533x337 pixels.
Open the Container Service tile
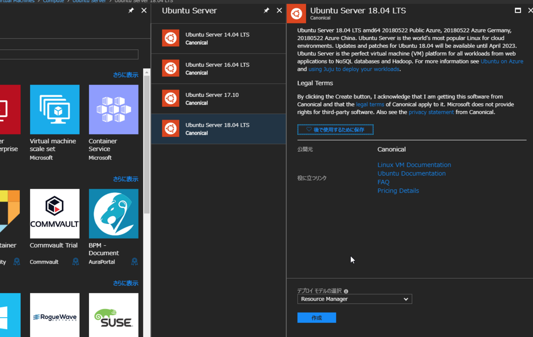click(x=113, y=109)
